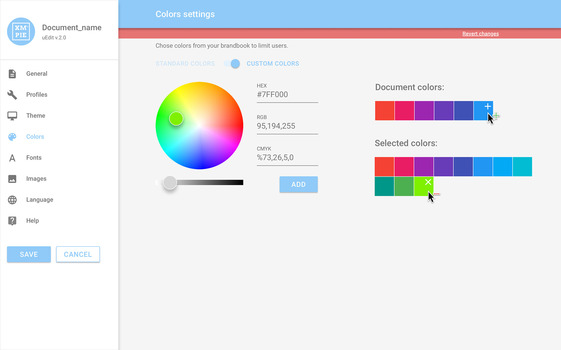Click the Document colors heading
The image size is (561, 350).
(x=410, y=87)
